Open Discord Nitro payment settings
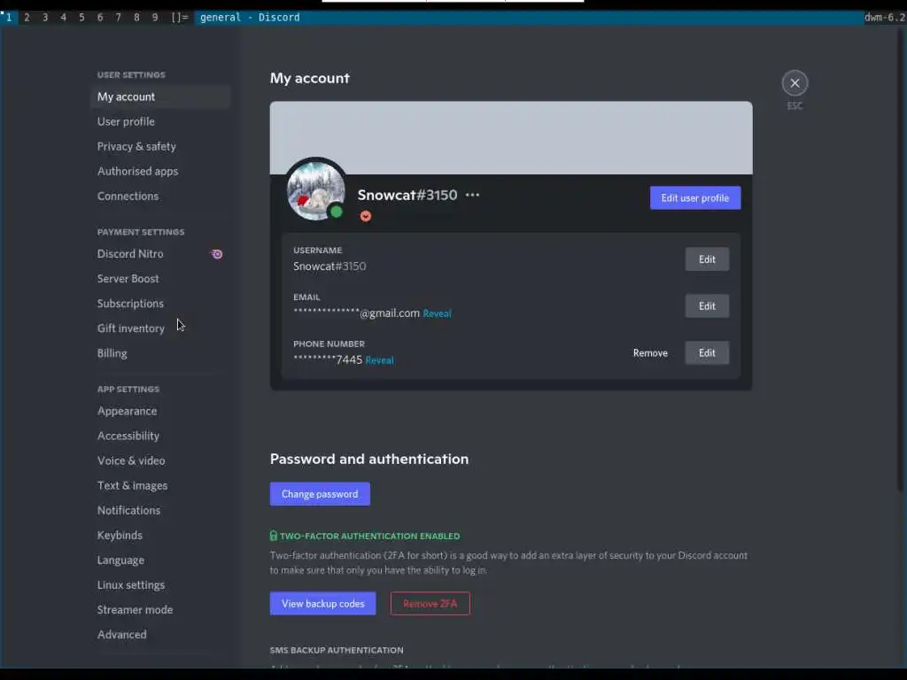The height and width of the screenshot is (680, 907). pyautogui.click(x=160, y=254)
